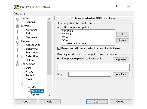Click the accepted host keys list box
This screenshot has width=147, height=109.
[93, 67]
